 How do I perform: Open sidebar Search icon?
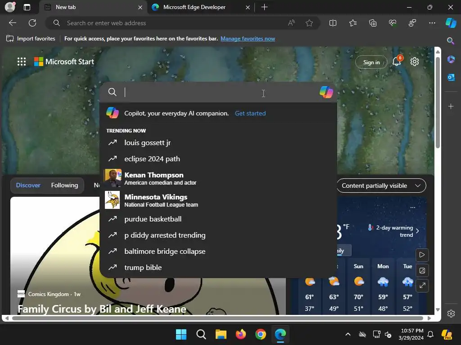tap(451, 41)
